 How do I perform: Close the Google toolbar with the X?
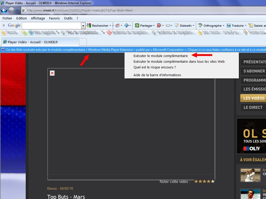coord(4,26)
